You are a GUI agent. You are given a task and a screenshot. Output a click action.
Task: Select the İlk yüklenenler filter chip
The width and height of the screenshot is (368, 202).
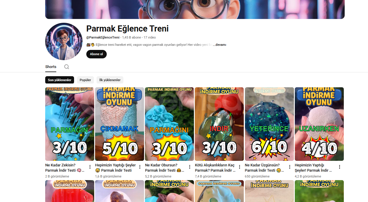coord(110,80)
